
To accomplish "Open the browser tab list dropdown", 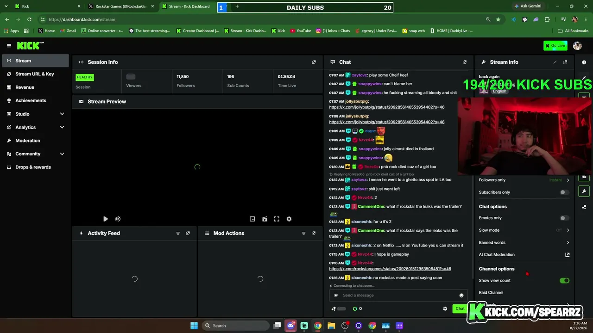I will (6, 6).
